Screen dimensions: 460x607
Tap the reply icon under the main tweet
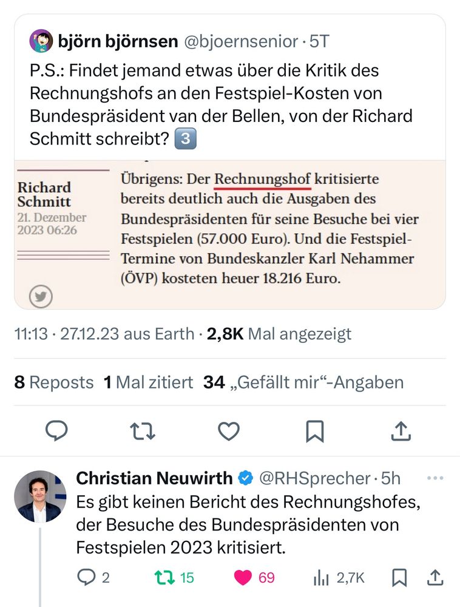(x=56, y=431)
